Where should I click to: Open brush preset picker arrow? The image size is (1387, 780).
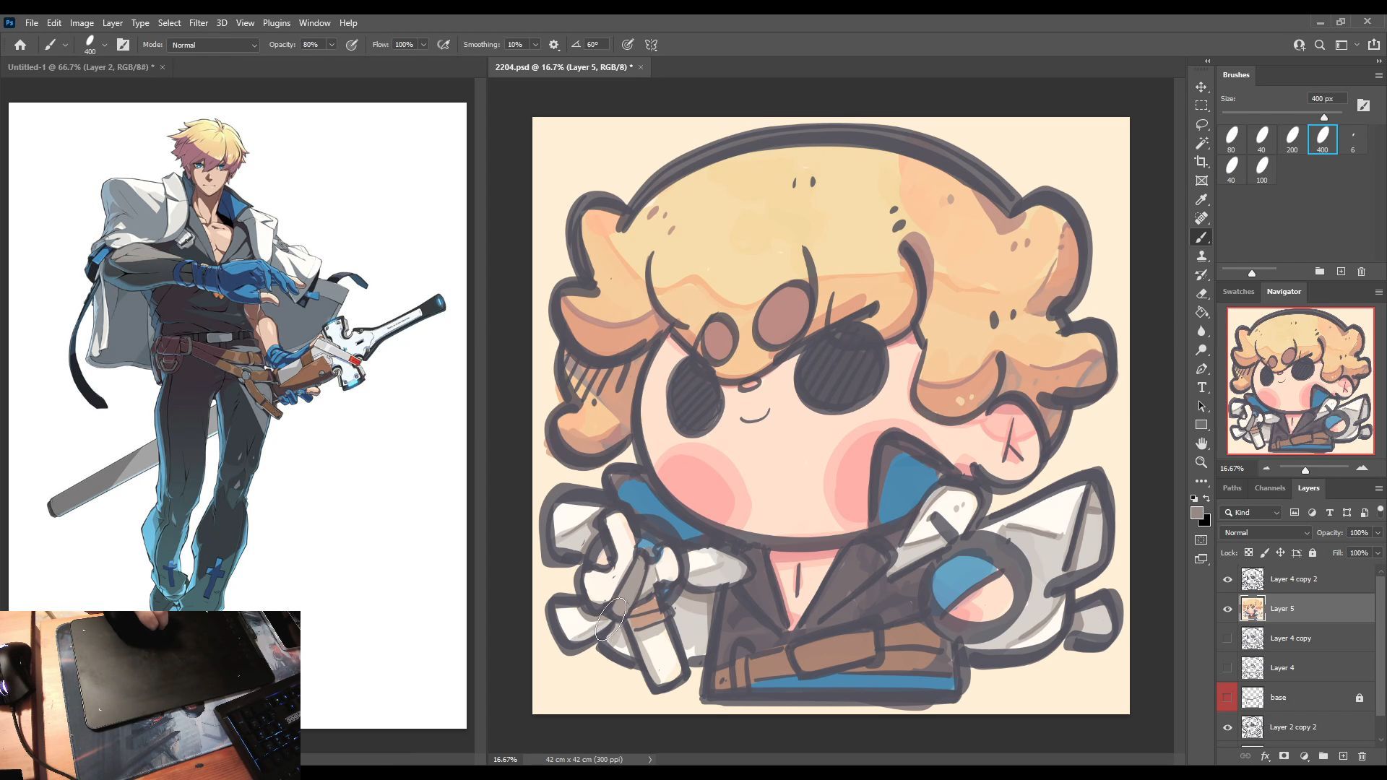click(105, 45)
